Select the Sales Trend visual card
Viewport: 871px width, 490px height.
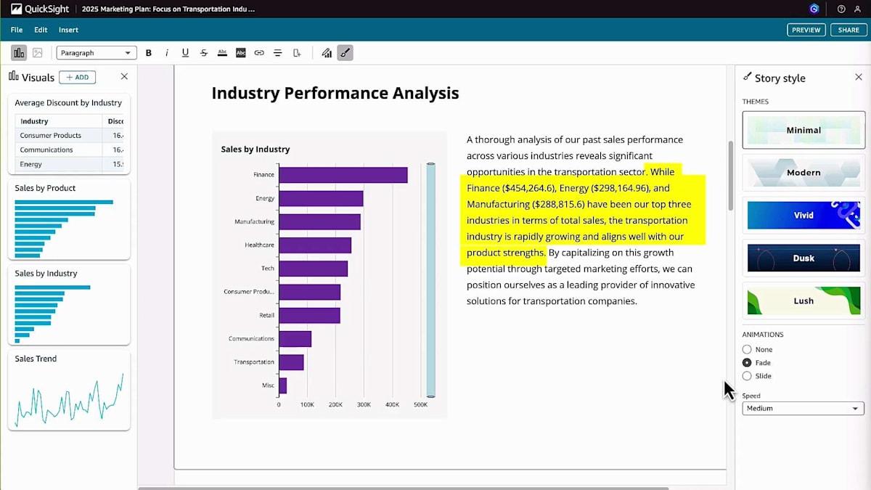(x=69, y=391)
